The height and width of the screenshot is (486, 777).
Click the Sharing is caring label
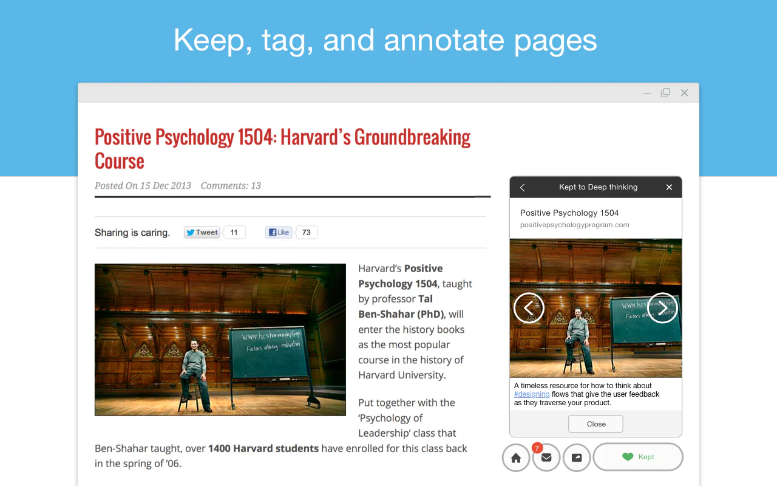click(x=132, y=233)
